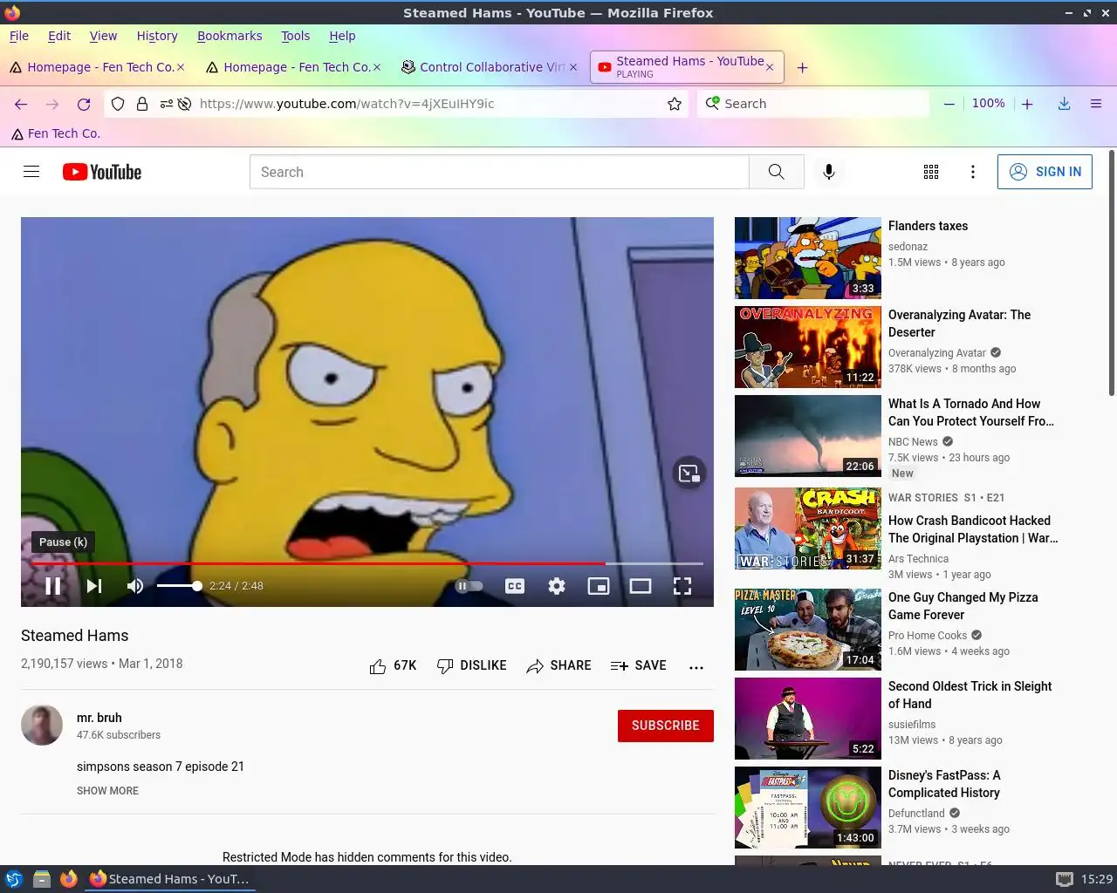Image resolution: width=1117 pixels, height=893 pixels.
Task: Open YouTube three-dot settings menu in header
Action: coord(973,172)
